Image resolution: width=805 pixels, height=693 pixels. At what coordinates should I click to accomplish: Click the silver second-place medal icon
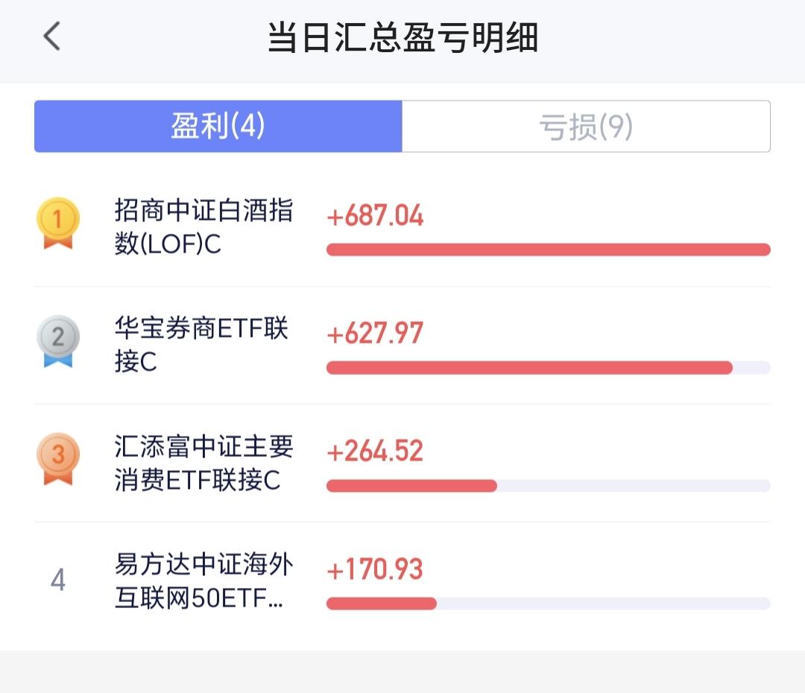(x=58, y=341)
